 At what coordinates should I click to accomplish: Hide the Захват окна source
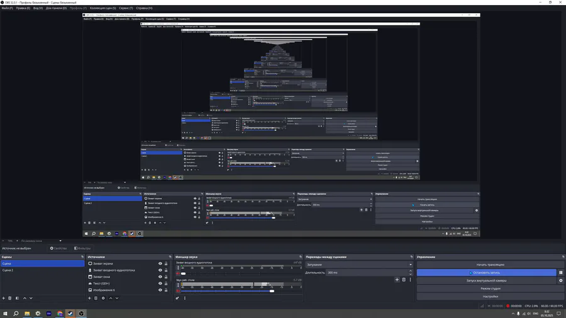point(160,277)
